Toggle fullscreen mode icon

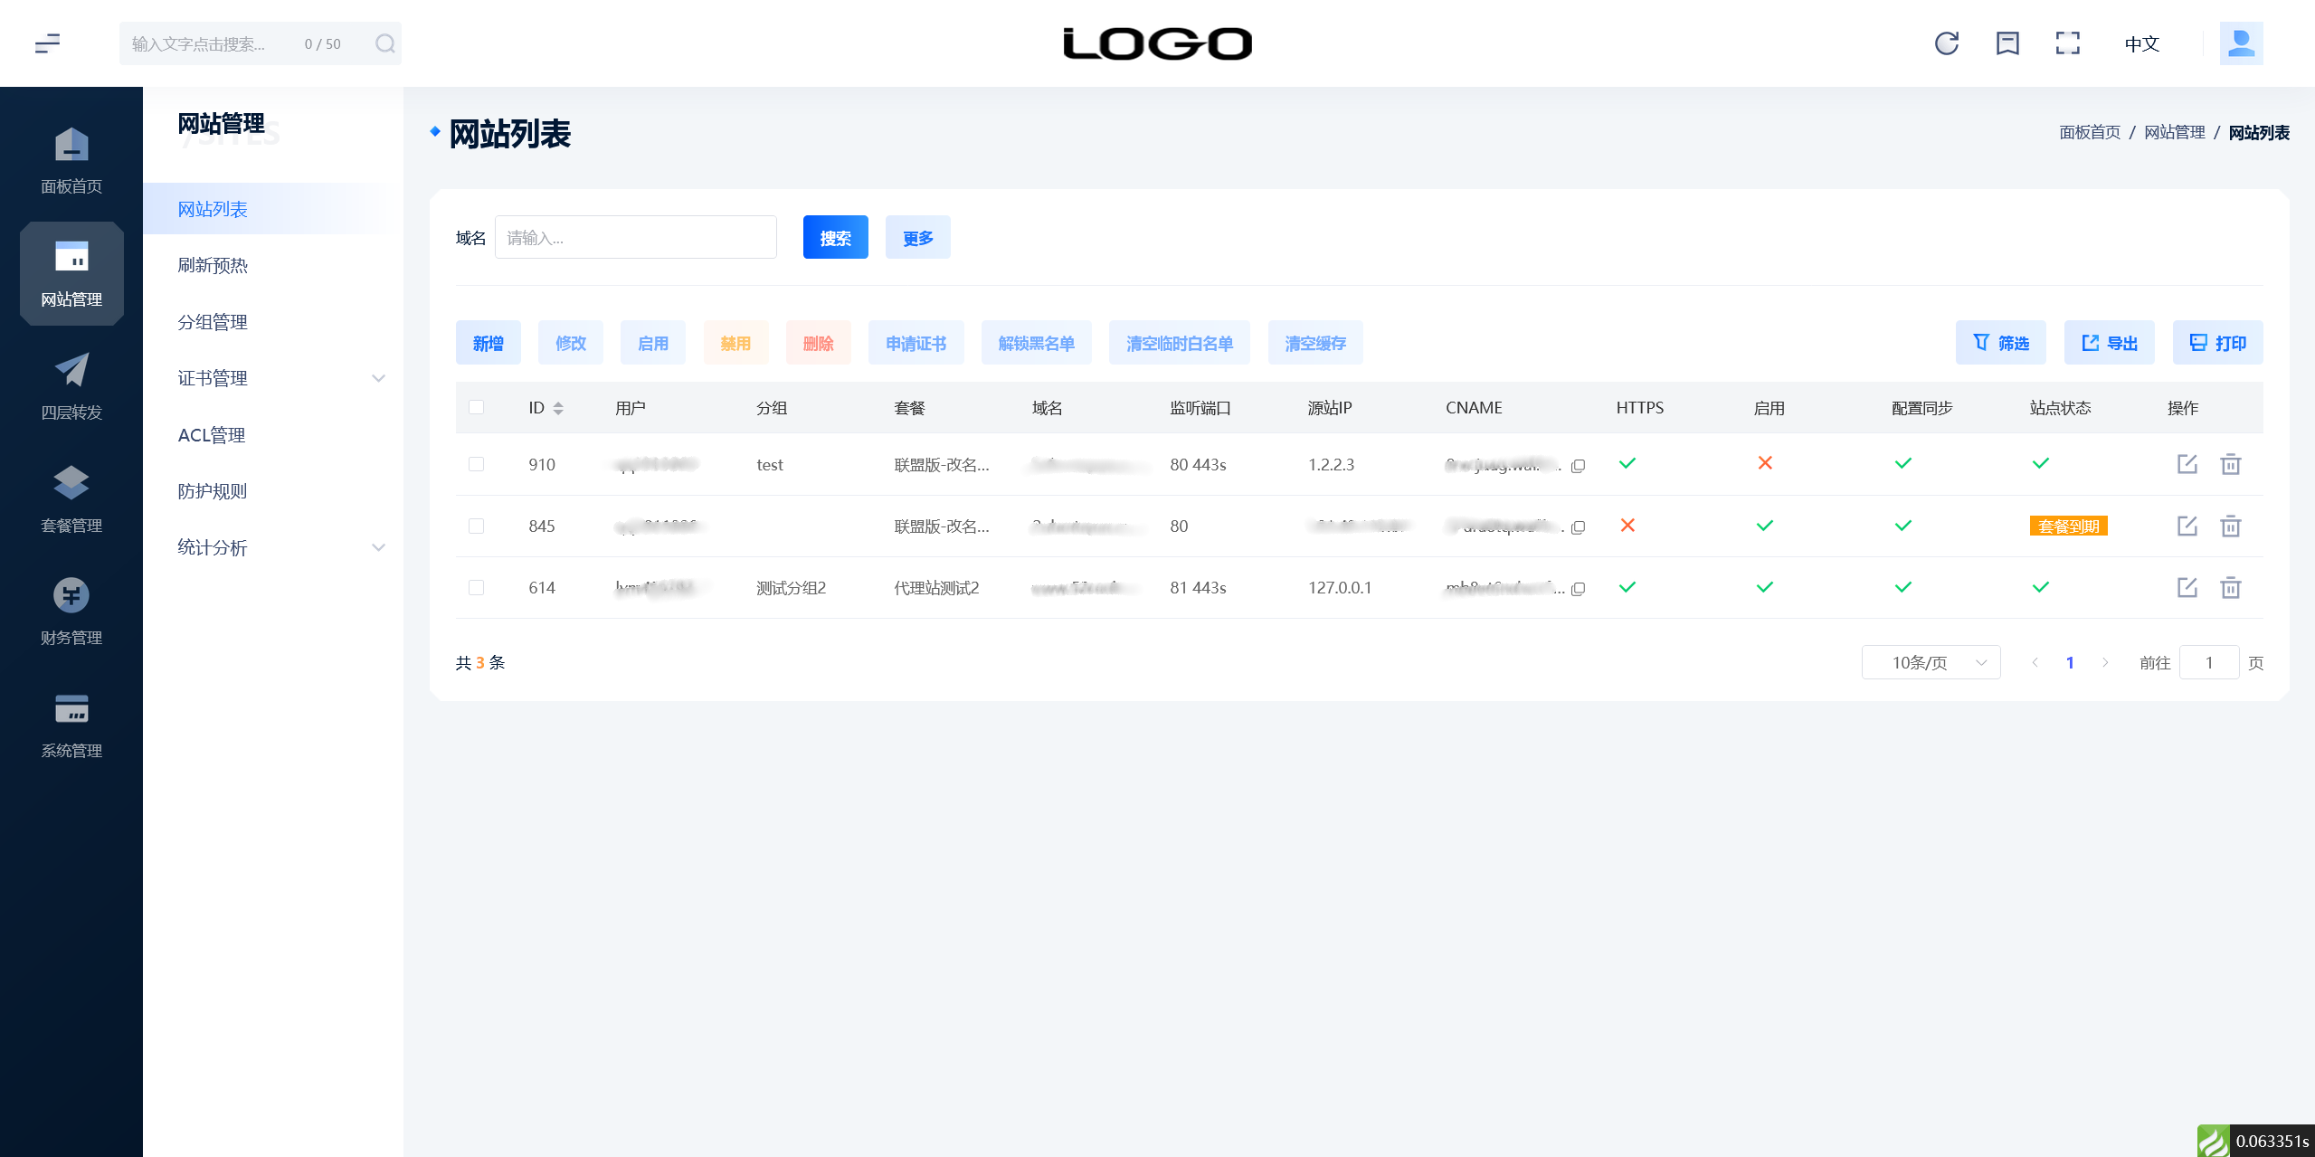(2067, 43)
